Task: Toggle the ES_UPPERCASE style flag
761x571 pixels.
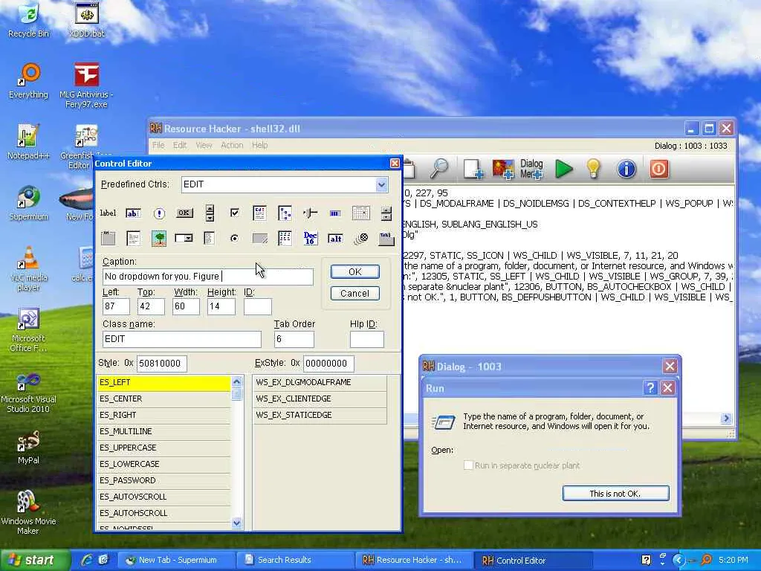Action: tap(164, 448)
